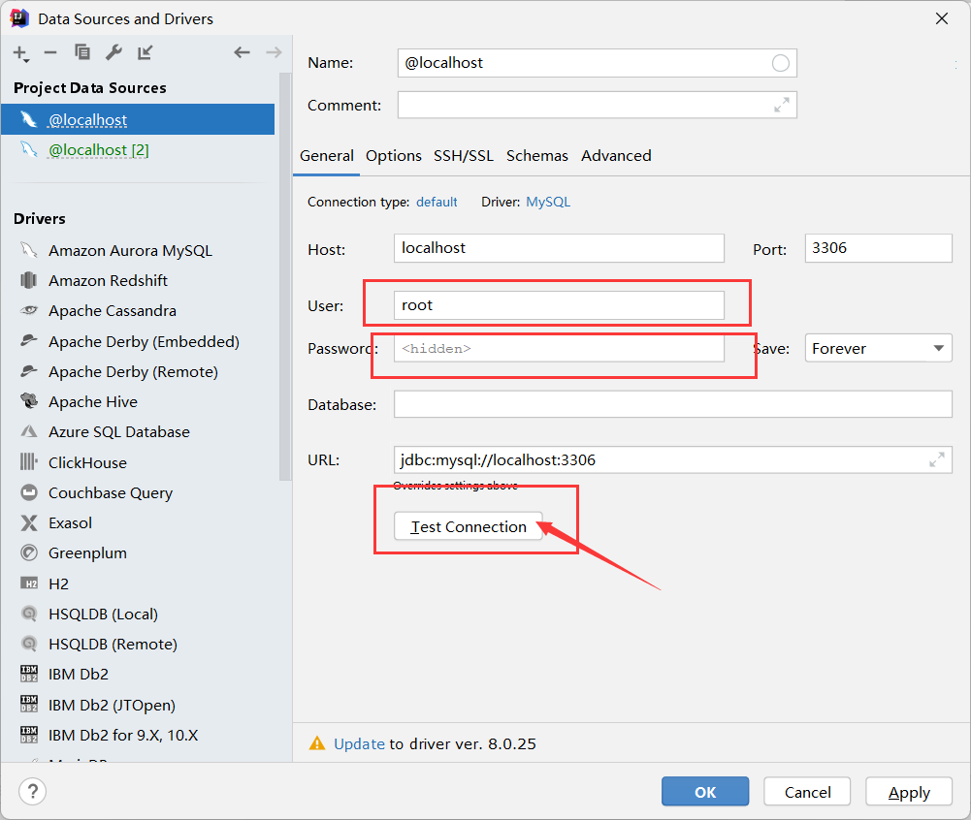Focus the URL input field
This screenshot has width=971, height=820.
click(x=672, y=459)
